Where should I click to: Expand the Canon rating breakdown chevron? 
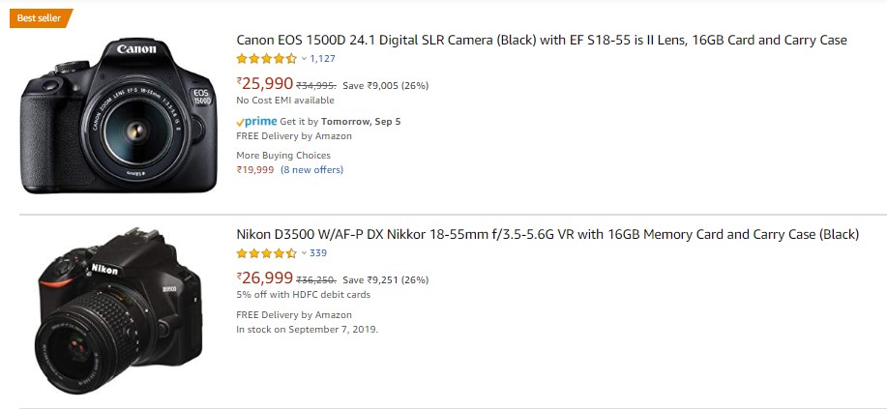coord(303,58)
